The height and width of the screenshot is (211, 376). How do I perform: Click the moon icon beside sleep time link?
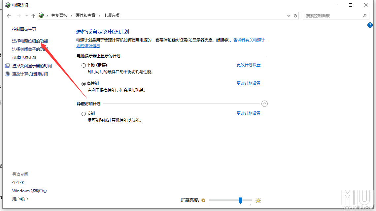(7, 74)
